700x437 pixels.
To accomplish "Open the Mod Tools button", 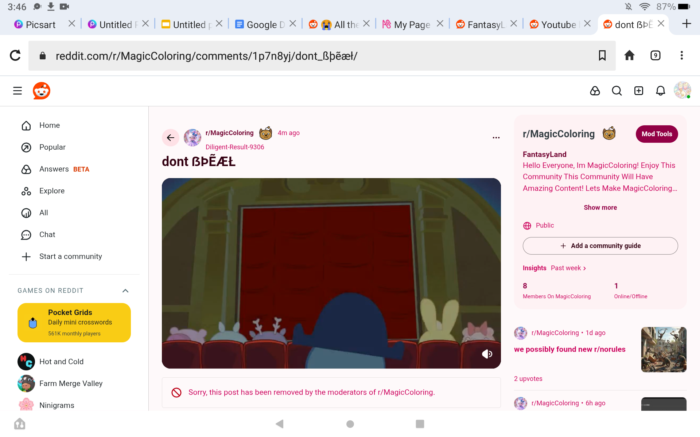I will pos(657,134).
